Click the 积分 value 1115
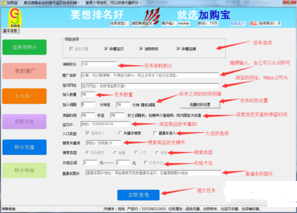This screenshot has width=297, height=213. point(214,23)
